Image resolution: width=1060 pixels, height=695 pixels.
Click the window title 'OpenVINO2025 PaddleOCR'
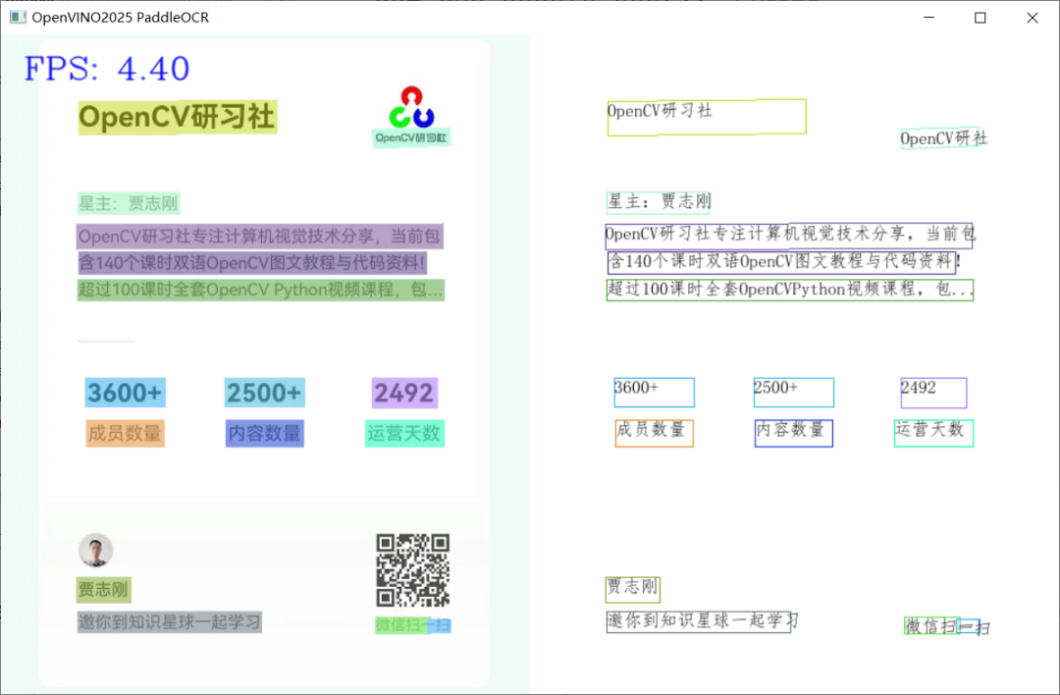pyautogui.click(x=121, y=18)
